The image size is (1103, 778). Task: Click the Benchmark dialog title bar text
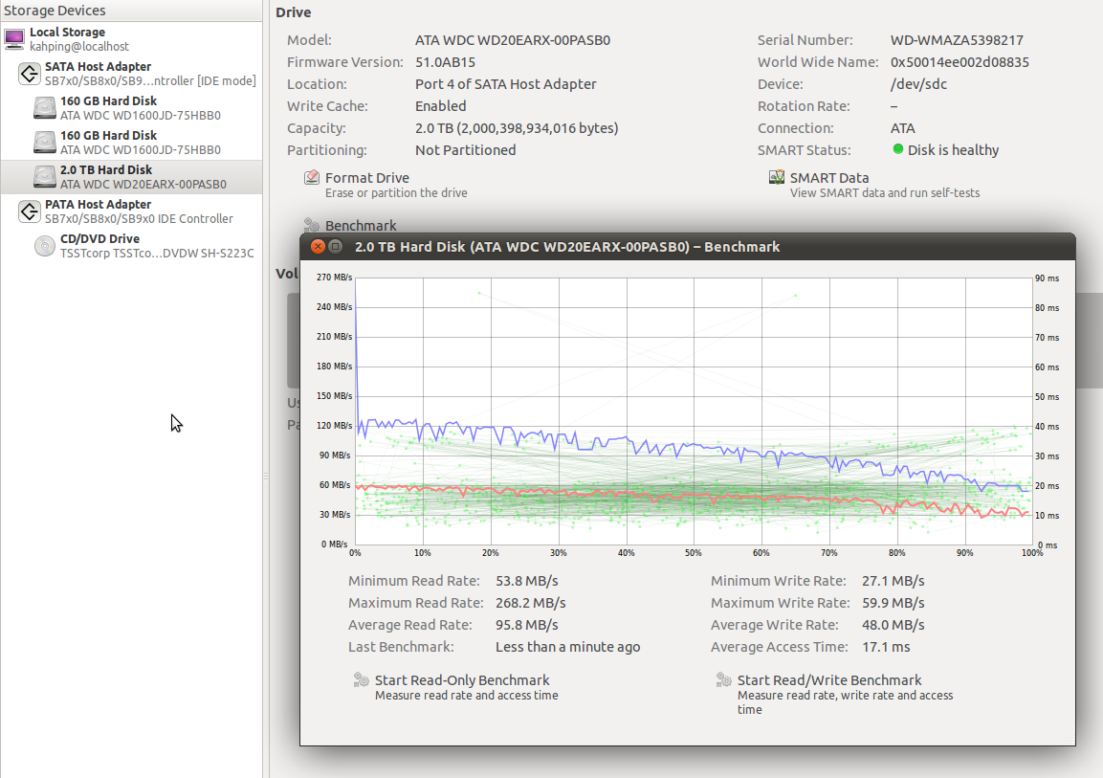567,247
